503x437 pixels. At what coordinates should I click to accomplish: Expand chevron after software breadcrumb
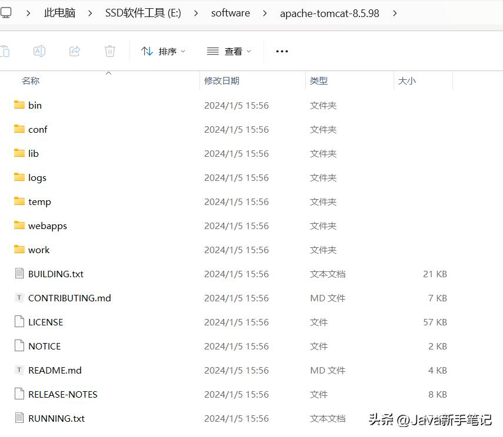pos(265,14)
